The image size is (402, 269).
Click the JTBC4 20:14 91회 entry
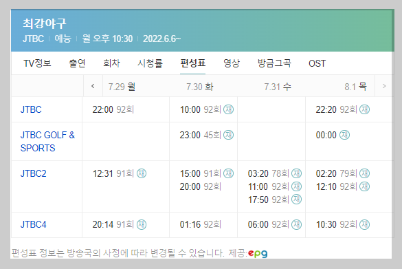coord(113,224)
